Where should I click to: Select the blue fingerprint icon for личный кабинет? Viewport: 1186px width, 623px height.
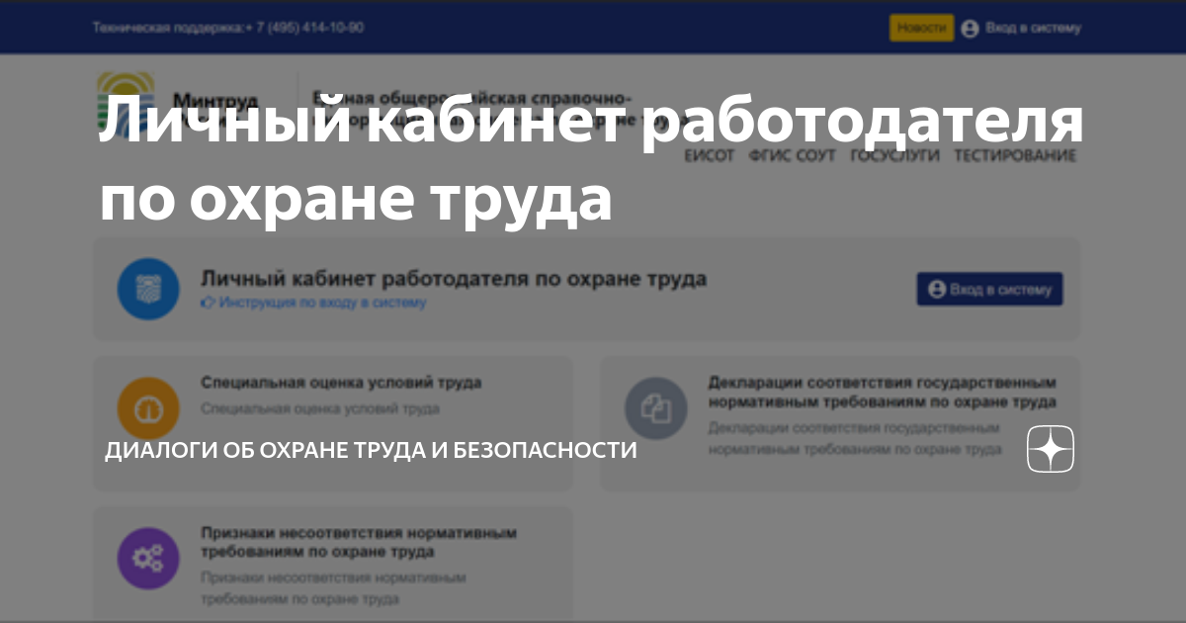[x=148, y=288]
